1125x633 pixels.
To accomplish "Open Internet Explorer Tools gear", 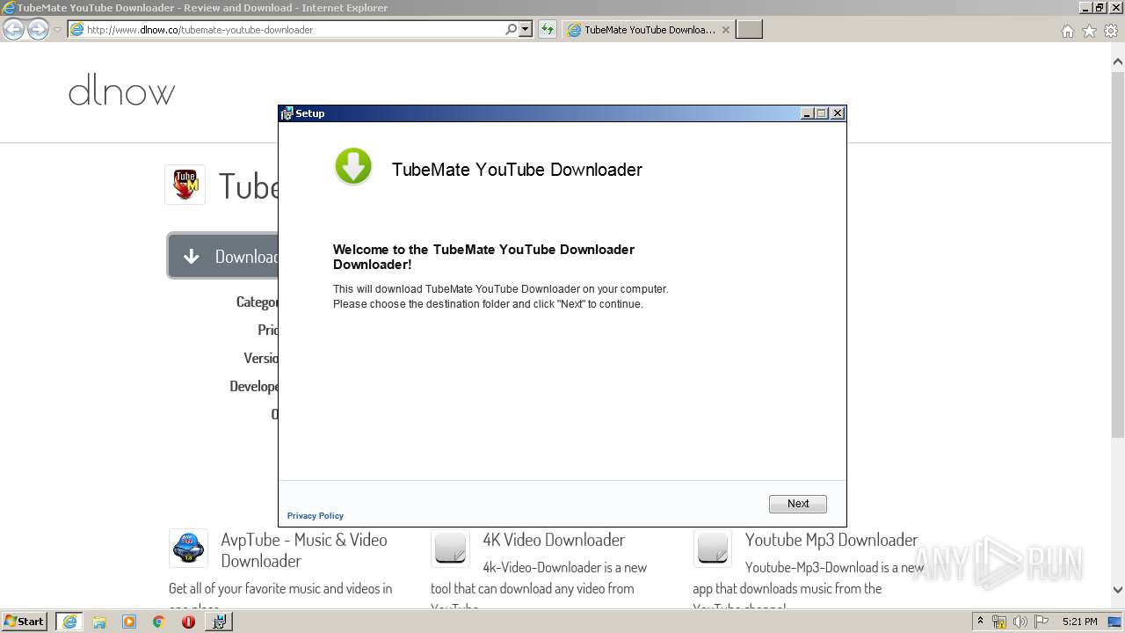I will click(x=1111, y=31).
